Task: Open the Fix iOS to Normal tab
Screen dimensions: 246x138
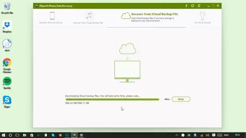Action: click(x=203, y=18)
